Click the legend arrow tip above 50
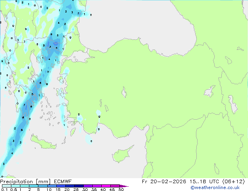248x191 pixels. point(124,186)
